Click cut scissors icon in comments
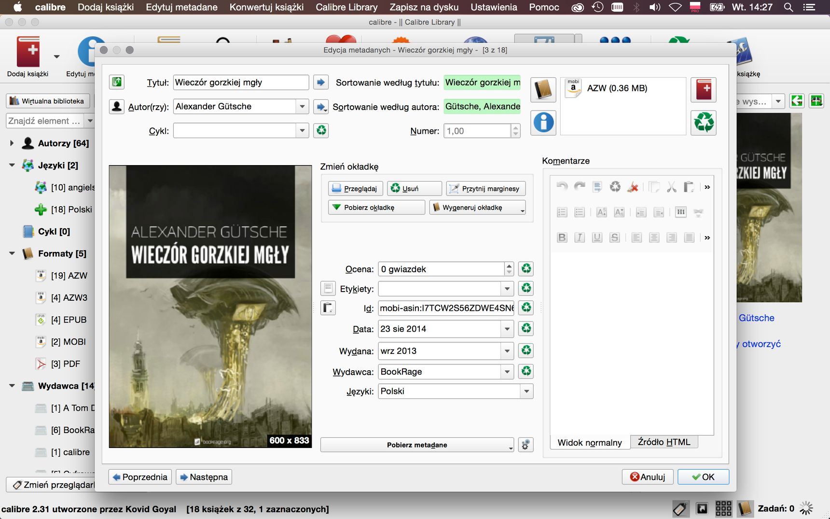Screen dimensions: 830x519 [x=671, y=186]
